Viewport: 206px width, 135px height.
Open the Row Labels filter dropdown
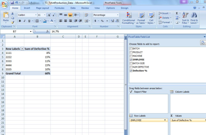click(x=22, y=49)
